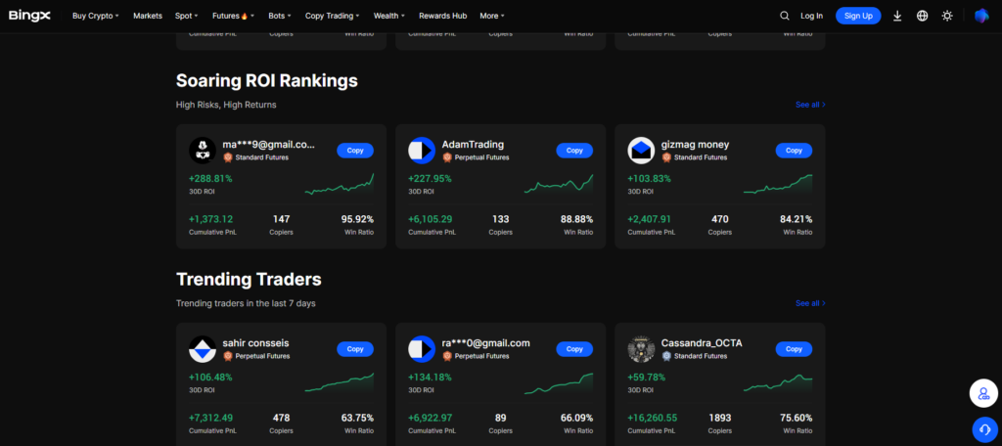Open the More dropdown menu
The image size is (1002, 446).
[492, 16]
